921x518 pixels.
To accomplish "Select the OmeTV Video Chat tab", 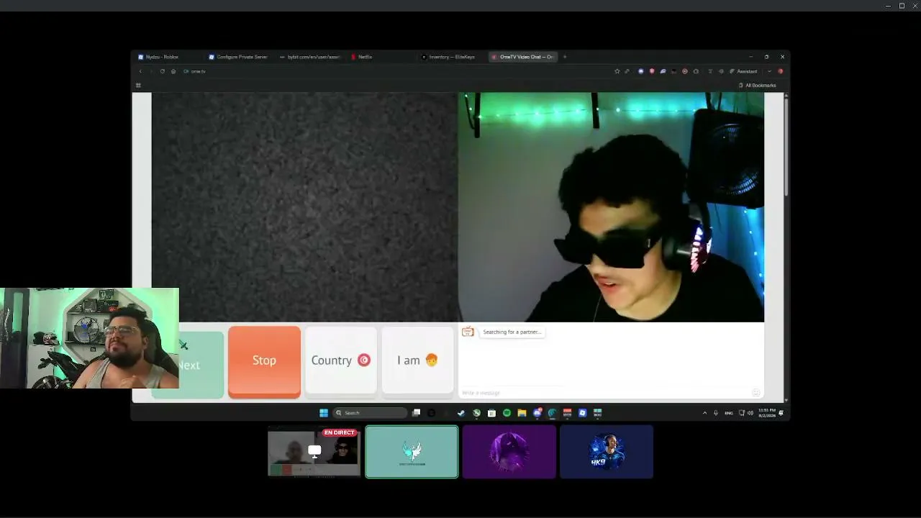I will tap(523, 57).
